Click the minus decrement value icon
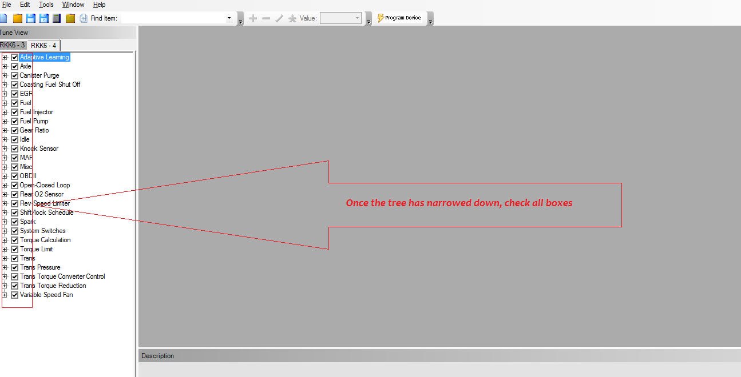The height and width of the screenshot is (377, 741). [x=266, y=18]
